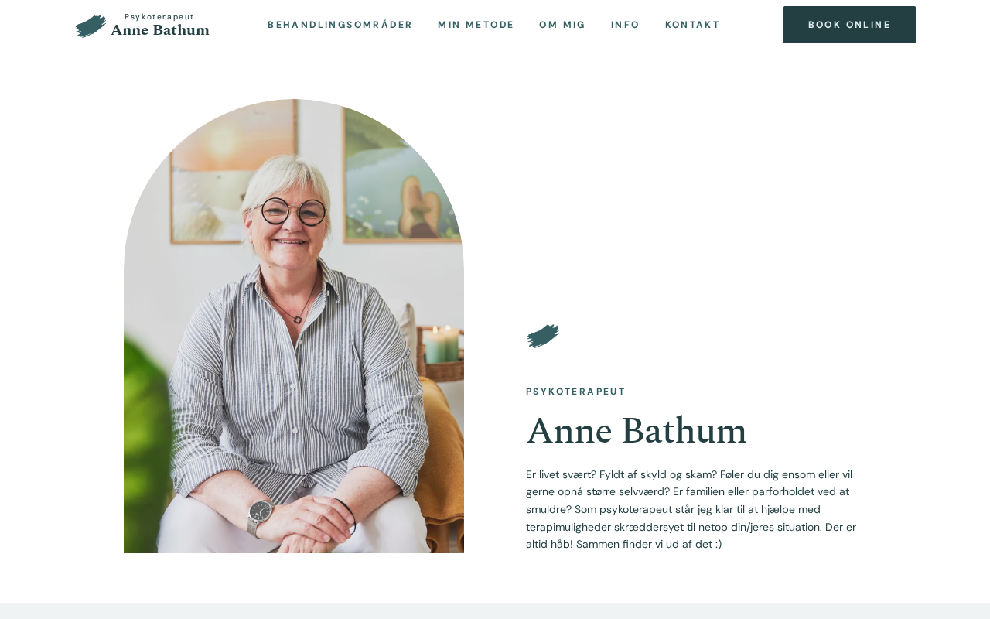This screenshot has height=619, width=990.
Task: Select the Info menu item
Action: (625, 25)
